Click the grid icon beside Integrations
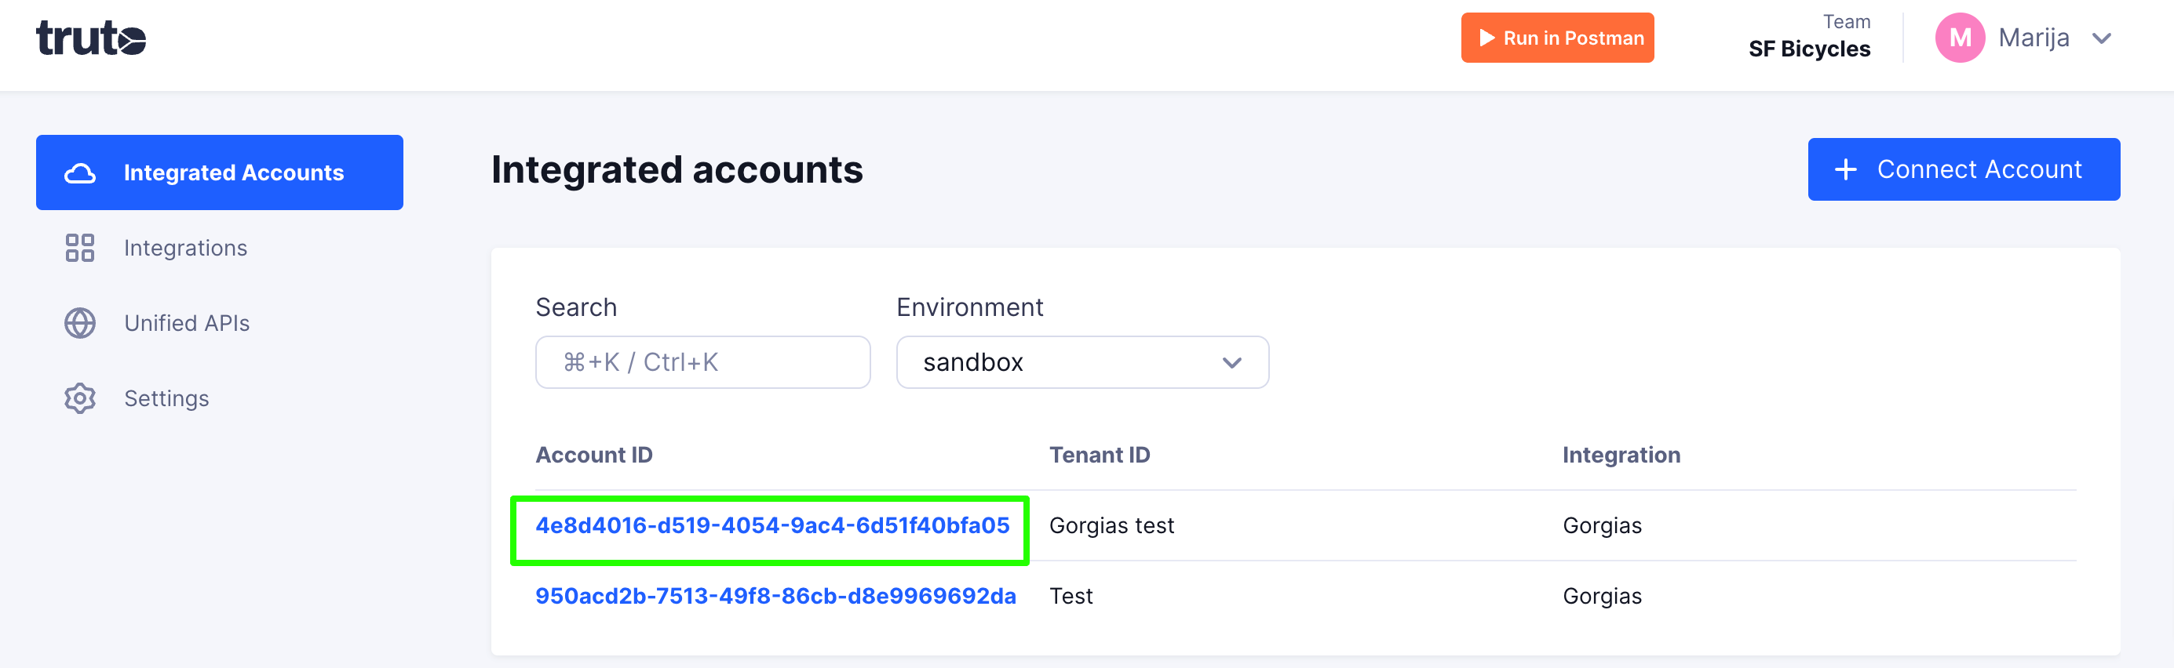Viewport: 2174px width, 668px height. 80,248
